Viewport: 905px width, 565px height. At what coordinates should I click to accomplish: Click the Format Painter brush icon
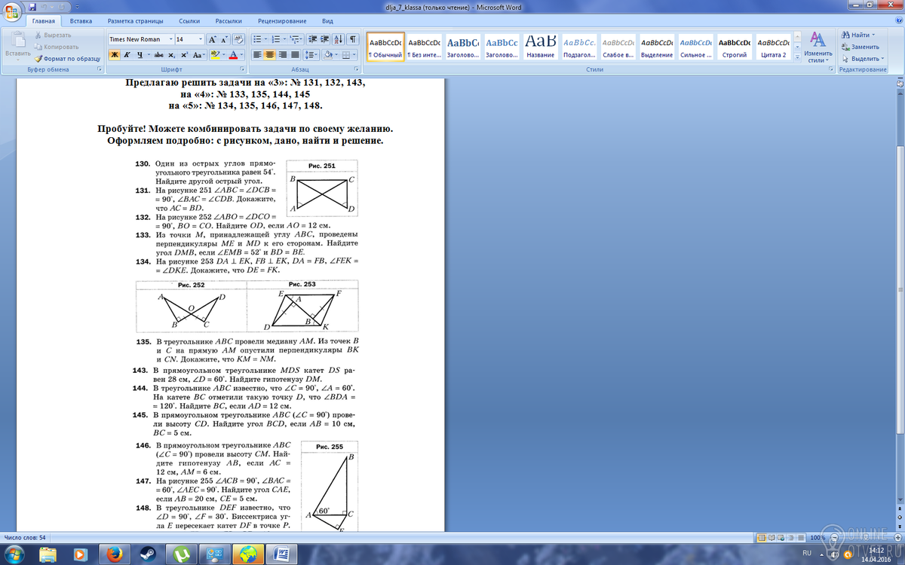[x=38, y=58]
